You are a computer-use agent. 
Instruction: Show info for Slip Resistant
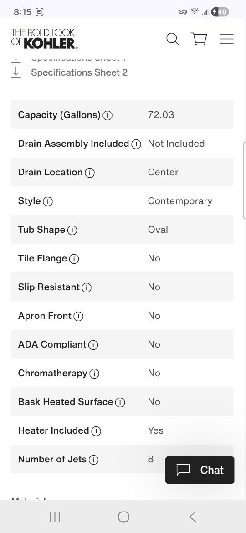pyautogui.click(x=87, y=287)
